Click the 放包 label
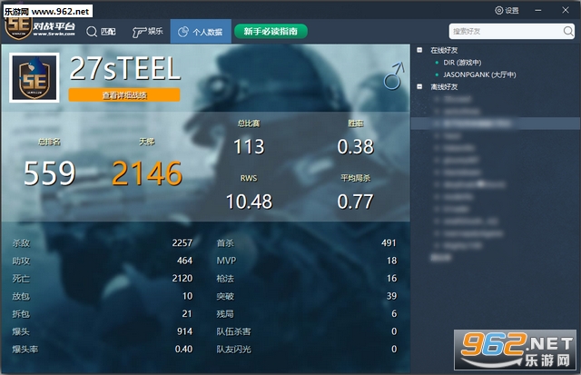 21,296
